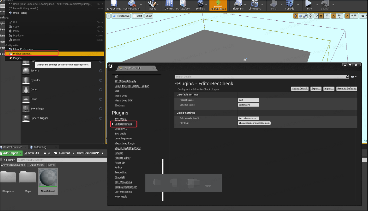Click the Project Name value field
This screenshot has height=211, width=368.
(x=249, y=100)
